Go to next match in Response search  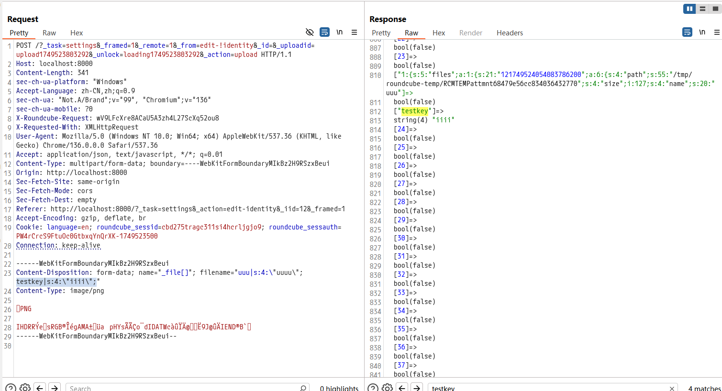tap(417, 388)
